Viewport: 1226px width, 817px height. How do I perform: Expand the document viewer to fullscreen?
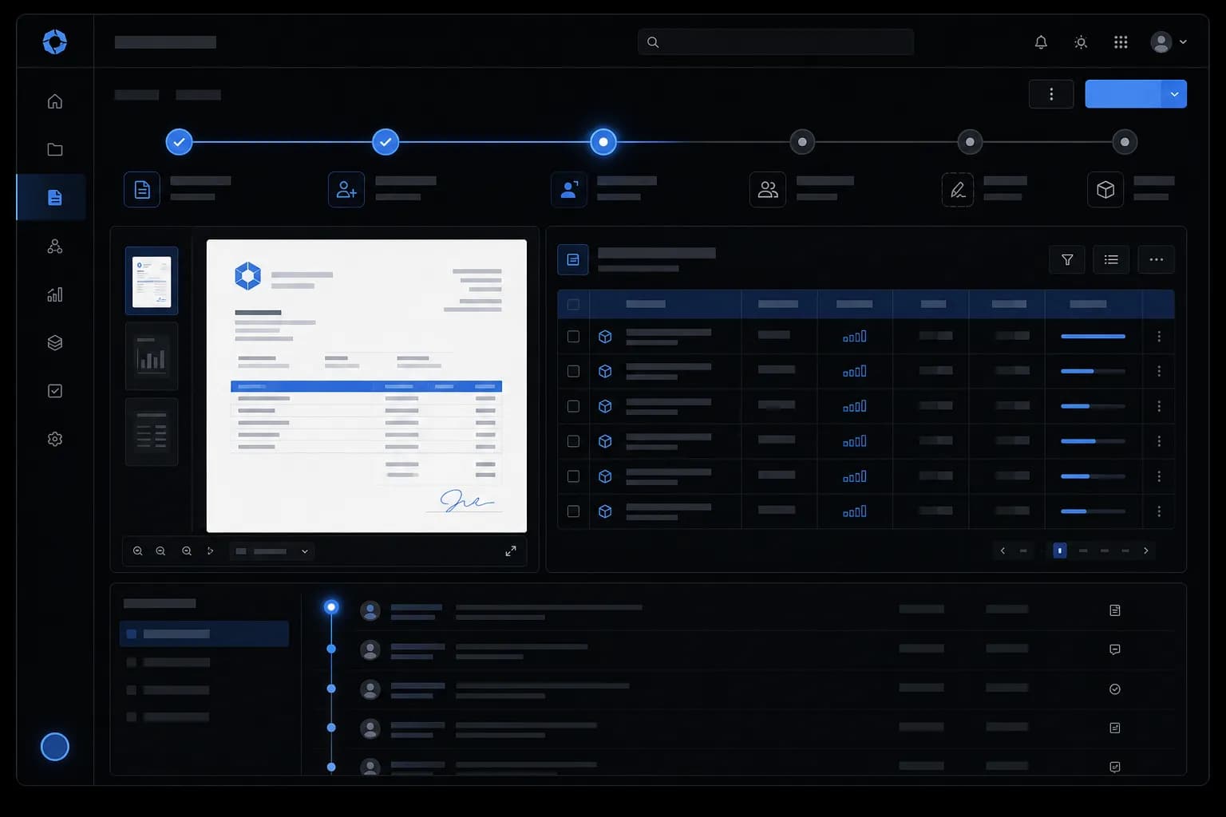point(511,551)
